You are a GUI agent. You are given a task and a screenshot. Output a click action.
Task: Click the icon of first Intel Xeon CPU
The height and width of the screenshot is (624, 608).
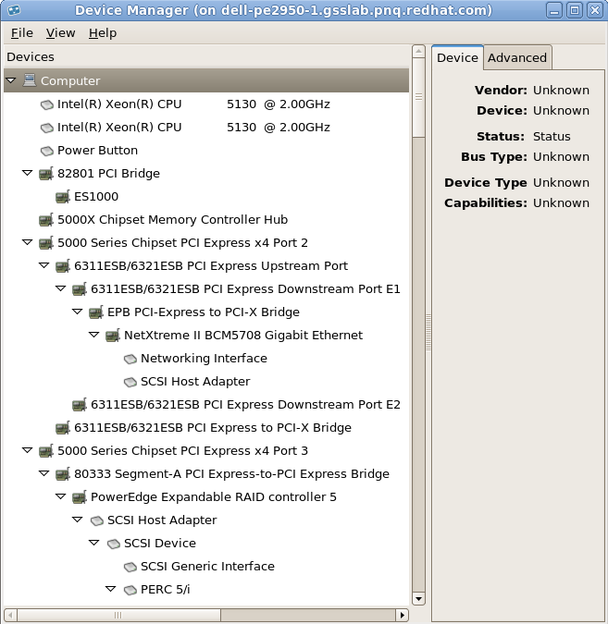[47, 104]
